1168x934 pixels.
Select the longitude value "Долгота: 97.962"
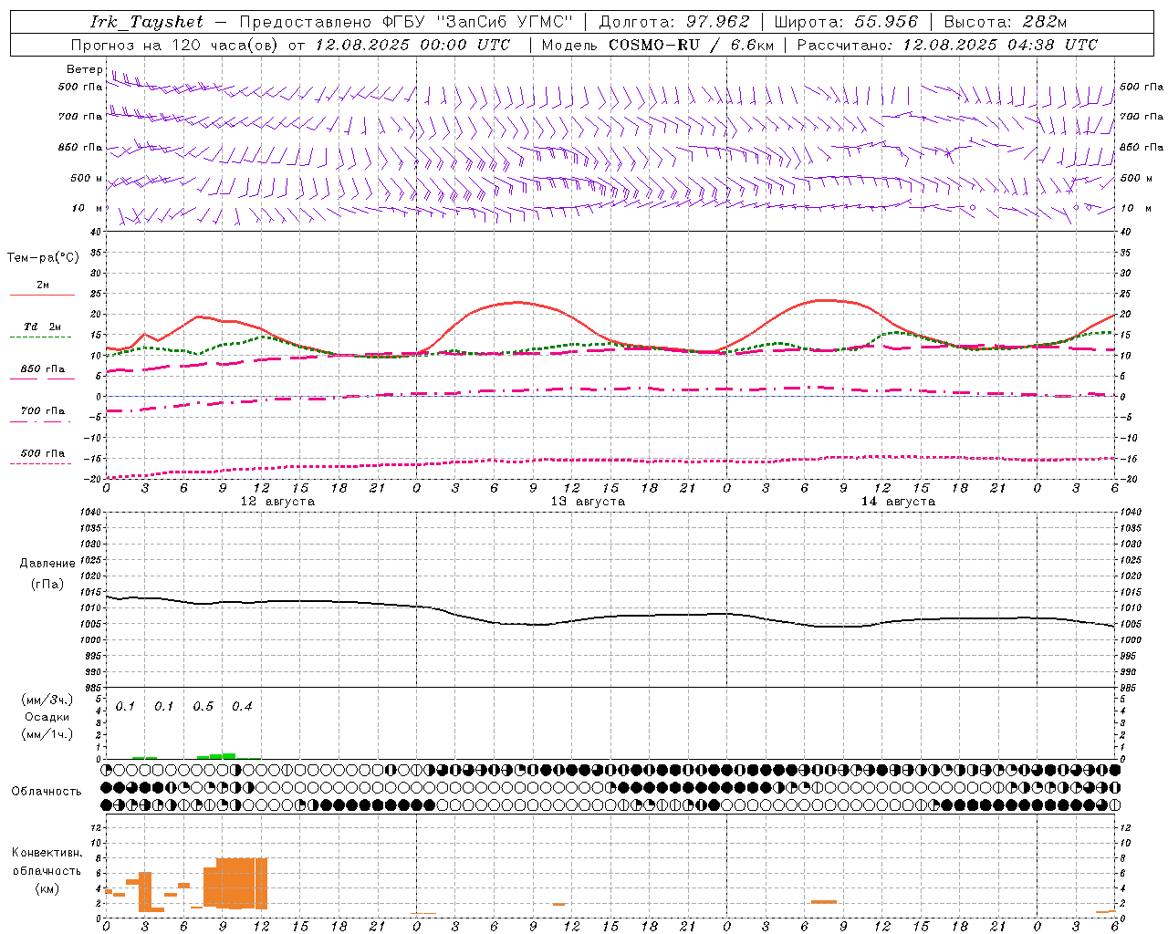point(673,22)
